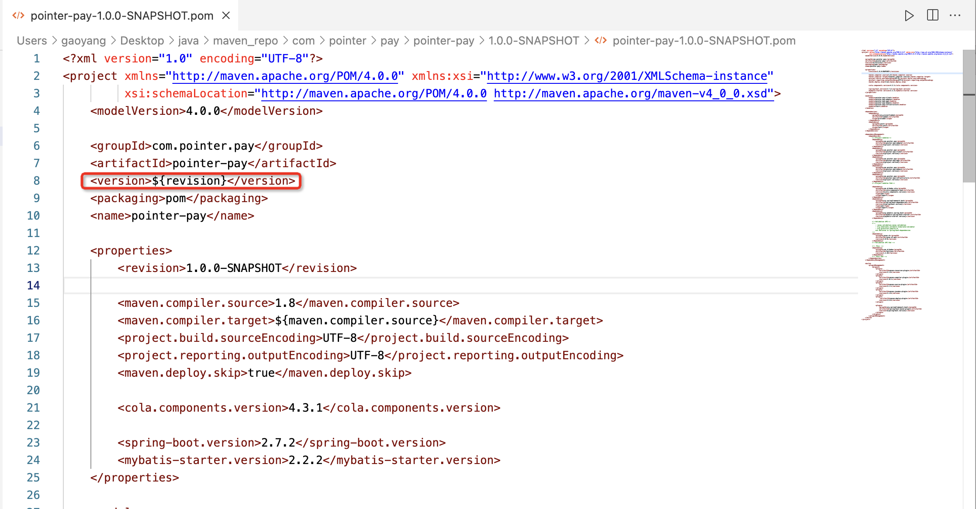Split the editor using the split icon
Screen dimensions: 976x509
click(x=933, y=15)
